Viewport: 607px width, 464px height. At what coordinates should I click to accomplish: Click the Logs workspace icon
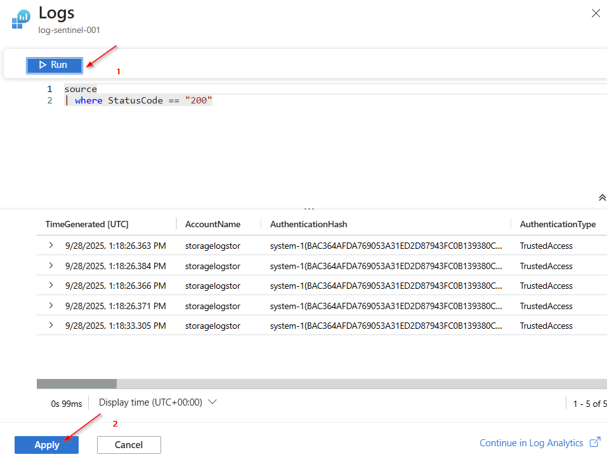point(21,19)
